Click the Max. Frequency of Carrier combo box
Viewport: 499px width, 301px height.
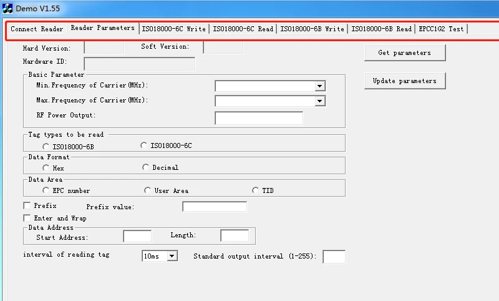pos(270,101)
